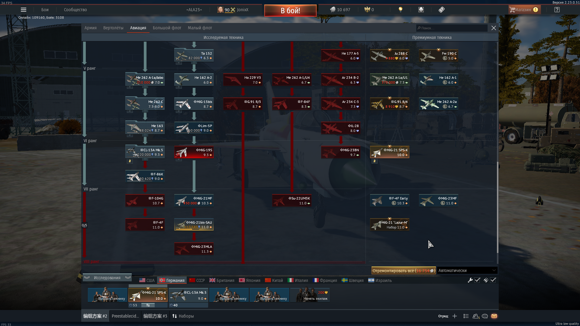Open the Автоматически repair dropdown
The image size is (580, 326).
pyautogui.click(x=467, y=270)
